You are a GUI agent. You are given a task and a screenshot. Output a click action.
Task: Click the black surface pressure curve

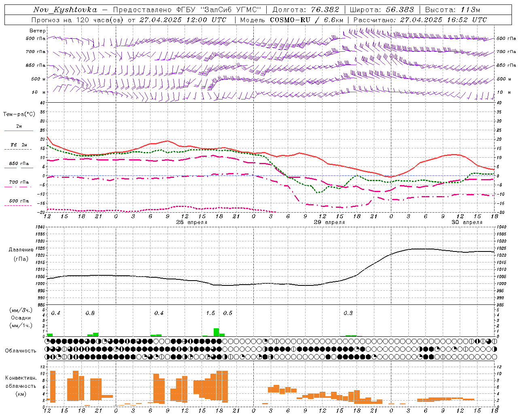pos(271,283)
